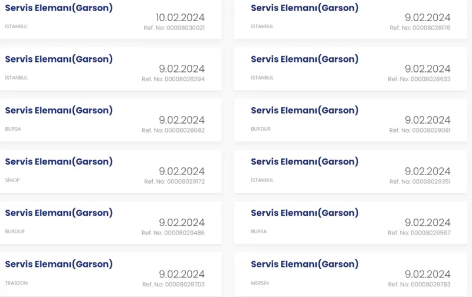Open the Bursa listing with Ref 00008029597
472x297 pixels.
tap(304, 213)
